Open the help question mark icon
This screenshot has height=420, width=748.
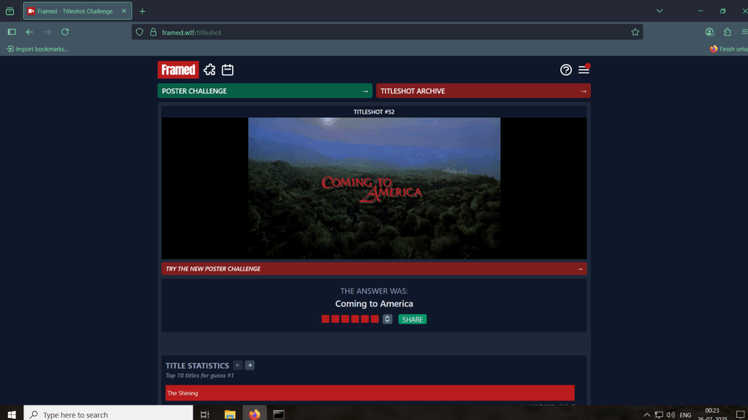(566, 70)
